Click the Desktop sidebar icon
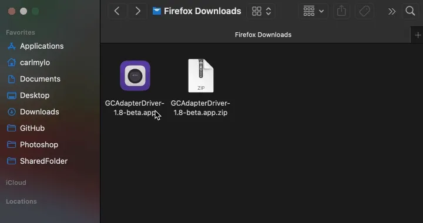The width and height of the screenshot is (423, 223). (11, 95)
